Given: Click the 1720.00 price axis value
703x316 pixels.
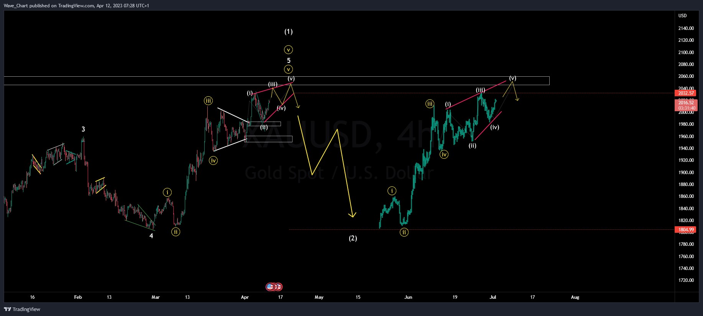Looking at the screenshot, I should tap(686, 280).
